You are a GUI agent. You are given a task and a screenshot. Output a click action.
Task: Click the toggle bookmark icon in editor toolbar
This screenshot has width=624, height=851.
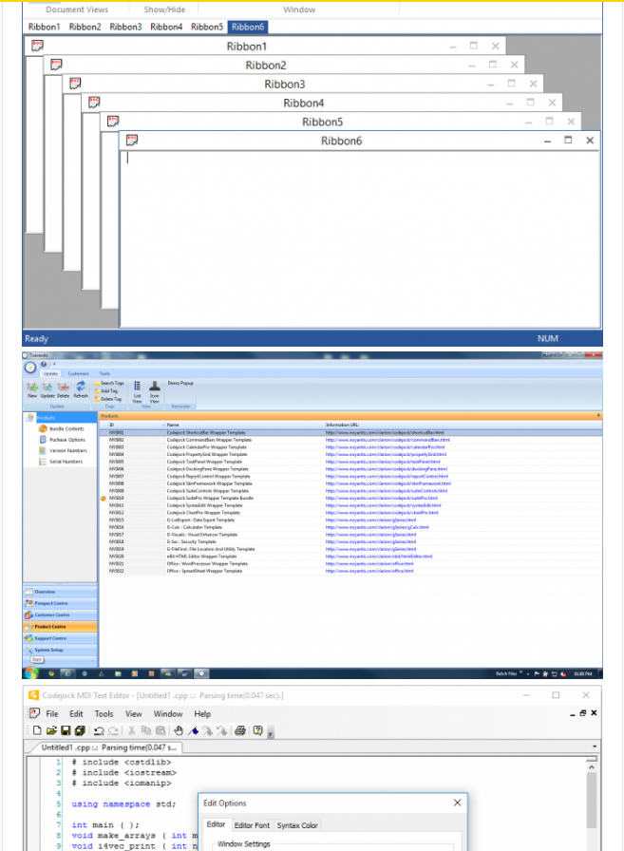point(193,730)
